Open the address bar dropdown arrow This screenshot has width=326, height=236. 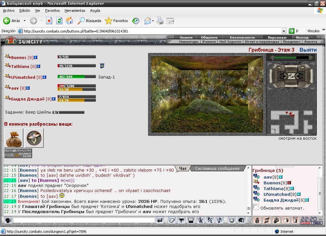point(284,31)
